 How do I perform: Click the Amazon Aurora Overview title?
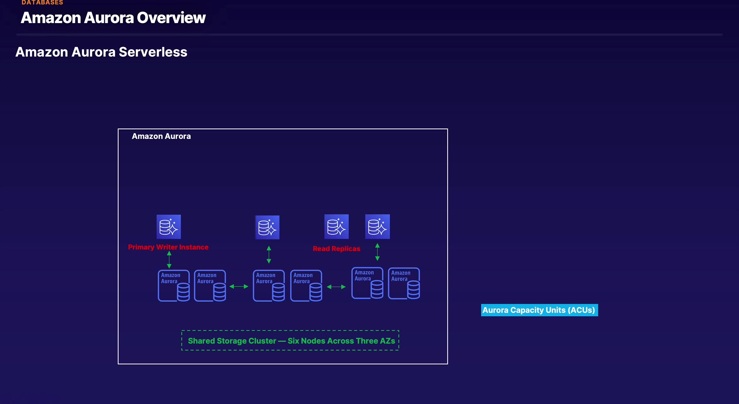(x=113, y=18)
